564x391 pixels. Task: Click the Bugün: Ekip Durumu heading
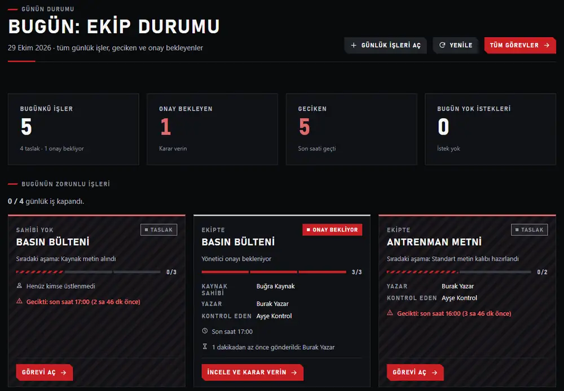coord(114,26)
